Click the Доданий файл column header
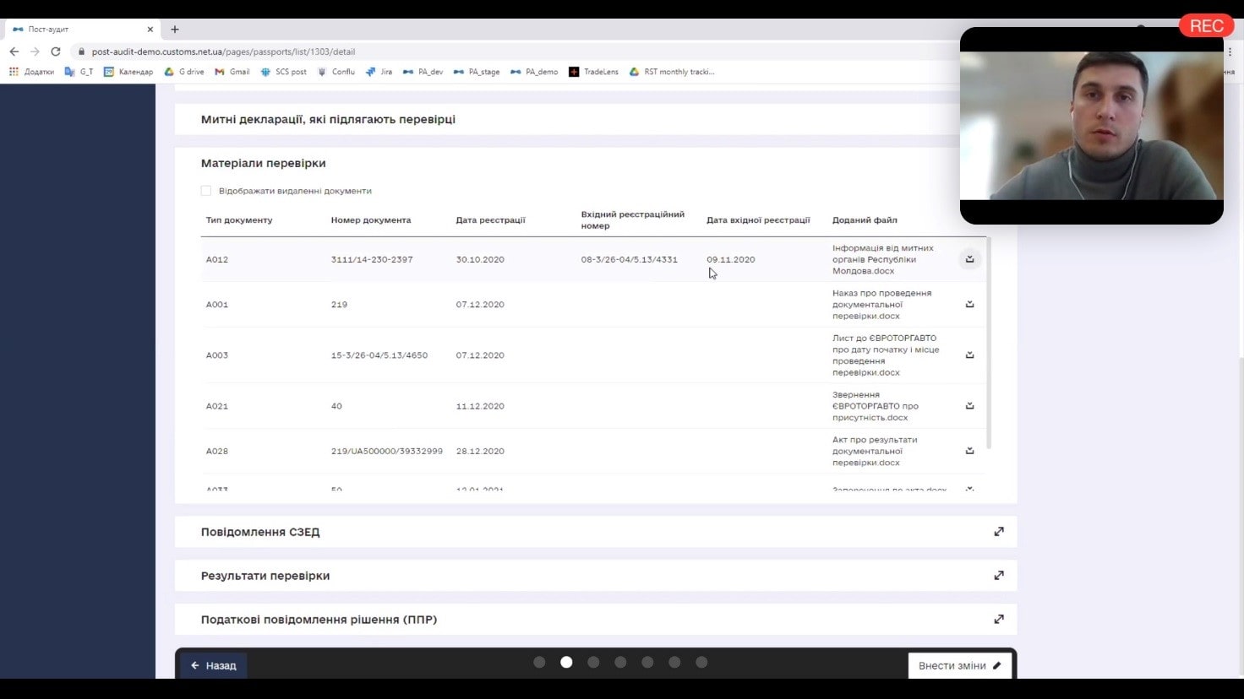1244x699 pixels. pos(865,219)
